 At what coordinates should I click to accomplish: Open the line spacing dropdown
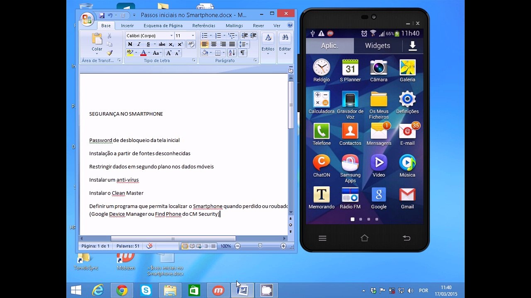pyautogui.click(x=244, y=44)
